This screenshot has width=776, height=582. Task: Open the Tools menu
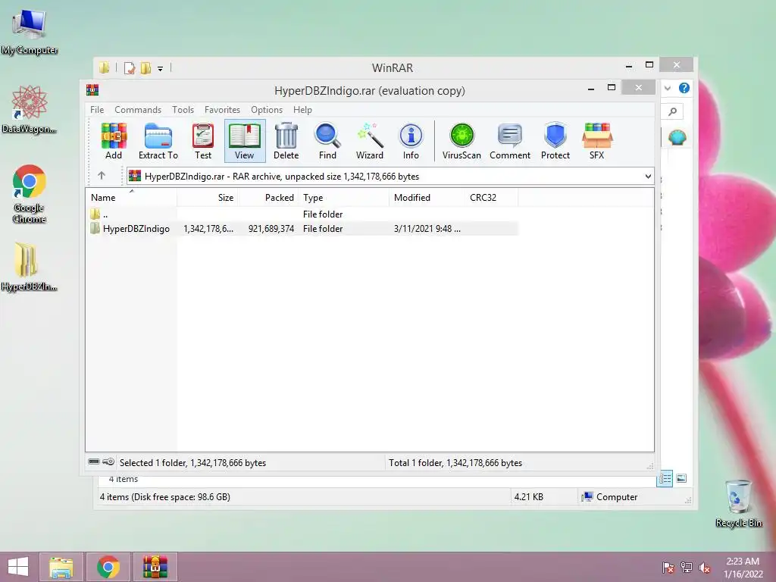tap(183, 109)
